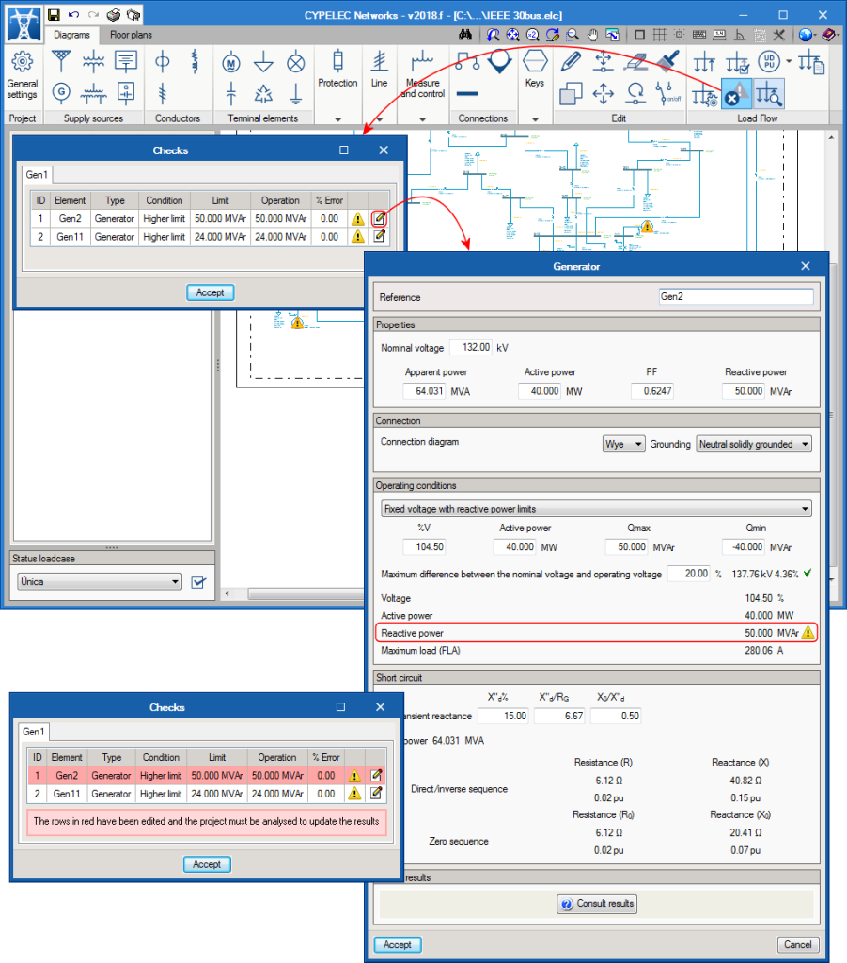Viewport: 847px width, 963px height.
Task: Click the Apparent power 64.031 field
Action: [424, 391]
